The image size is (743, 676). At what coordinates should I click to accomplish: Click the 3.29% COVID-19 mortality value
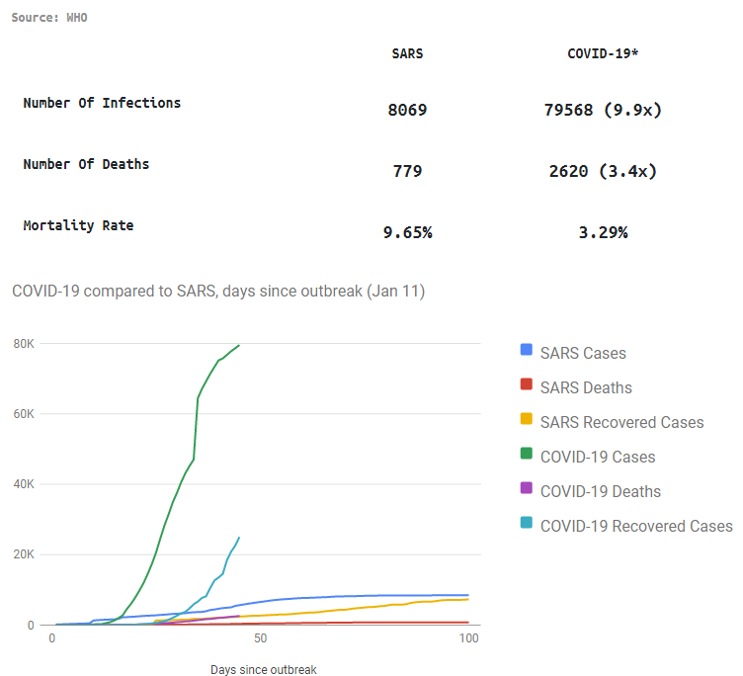click(x=603, y=232)
